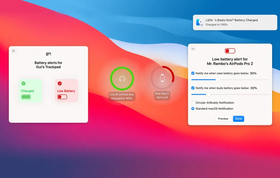Click the green checkmark in the Charged card

[23, 83]
